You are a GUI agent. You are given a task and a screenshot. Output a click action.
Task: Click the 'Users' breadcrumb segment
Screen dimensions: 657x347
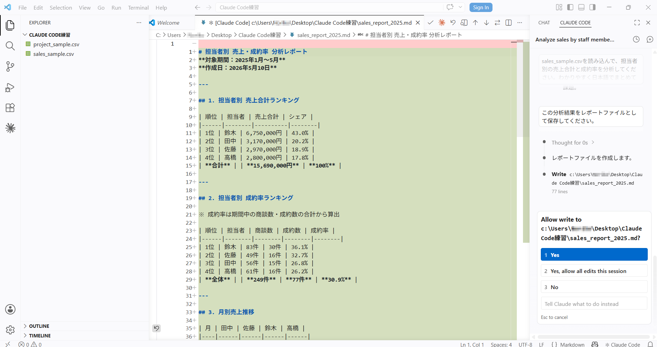(x=174, y=35)
